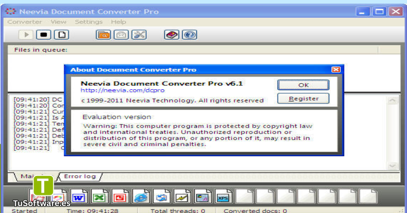
Task: Click the 'Total threads: 0' status entry
Action: [178, 210]
